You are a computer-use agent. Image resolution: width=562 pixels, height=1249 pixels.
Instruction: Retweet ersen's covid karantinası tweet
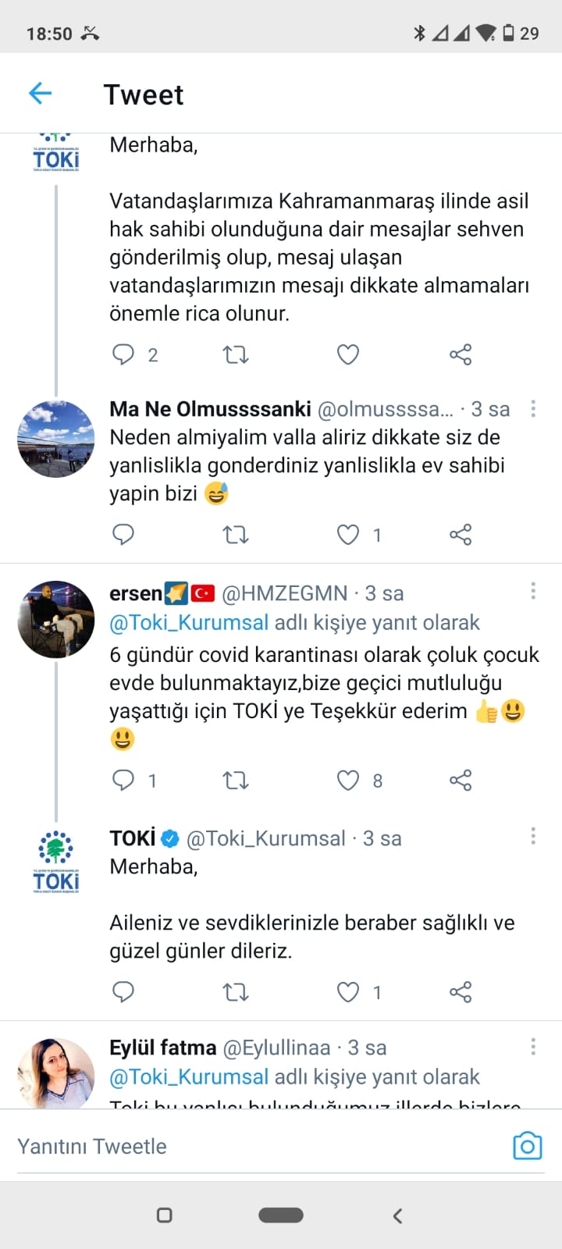coord(235,780)
